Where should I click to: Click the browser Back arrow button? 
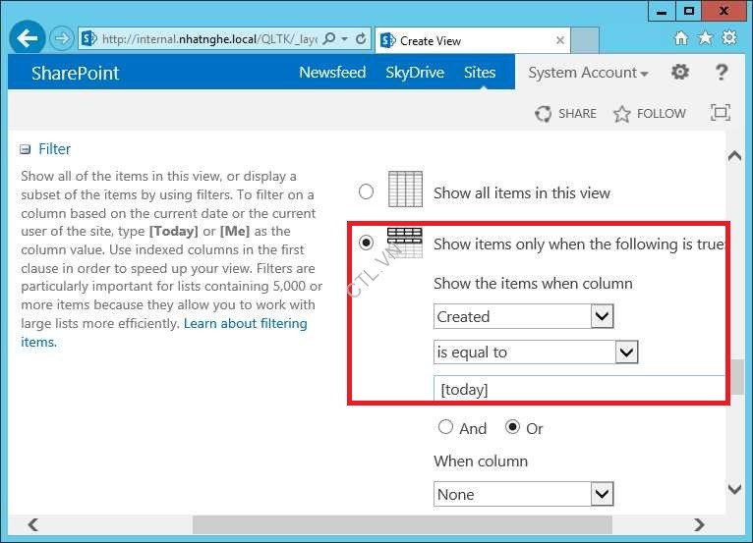(x=28, y=38)
